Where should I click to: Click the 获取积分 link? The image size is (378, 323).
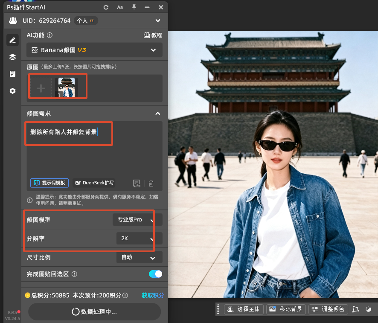coord(153,296)
